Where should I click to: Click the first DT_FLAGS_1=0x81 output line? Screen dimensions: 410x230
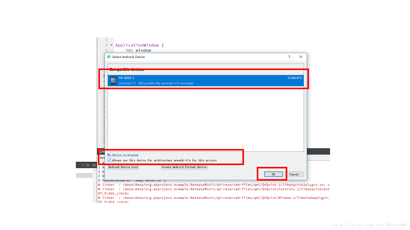114,193
